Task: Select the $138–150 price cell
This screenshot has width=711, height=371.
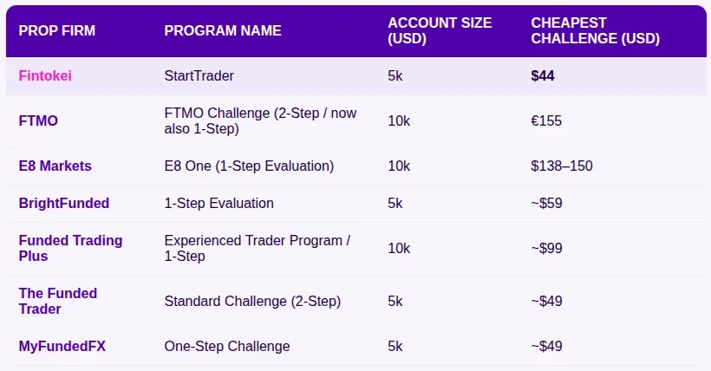Action: (x=562, y=166)
